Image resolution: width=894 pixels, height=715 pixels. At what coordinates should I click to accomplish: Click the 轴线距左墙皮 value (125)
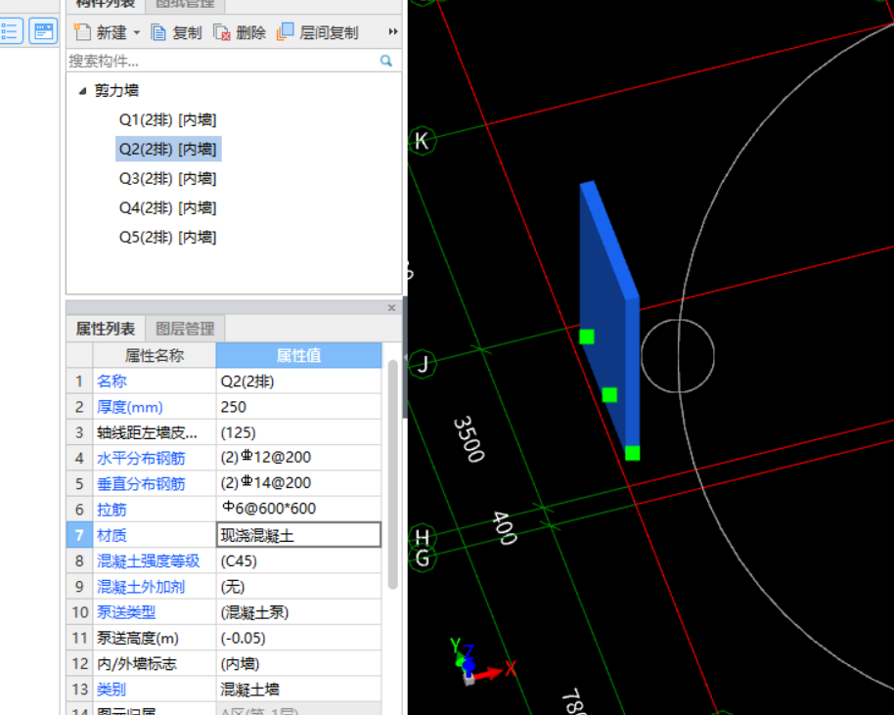click(298, 432)
